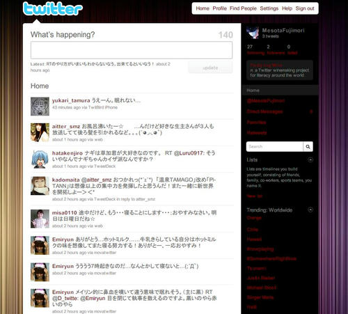Click the TwitBird iPhone client link
The image size is (348, 314).
click(x=103, y=107)
